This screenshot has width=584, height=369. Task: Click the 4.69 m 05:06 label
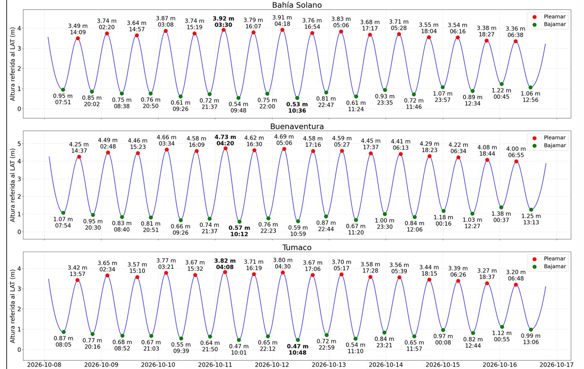tap(284, 140)
